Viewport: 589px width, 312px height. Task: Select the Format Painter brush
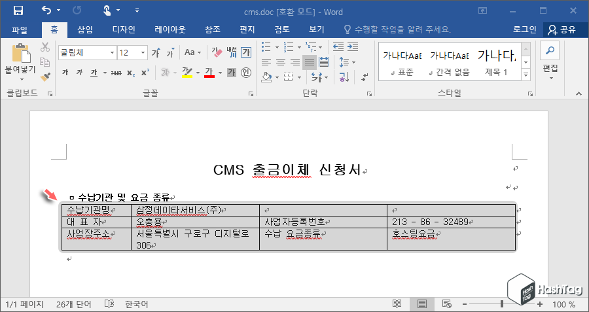pyautogui.click(x=45, y=77)
